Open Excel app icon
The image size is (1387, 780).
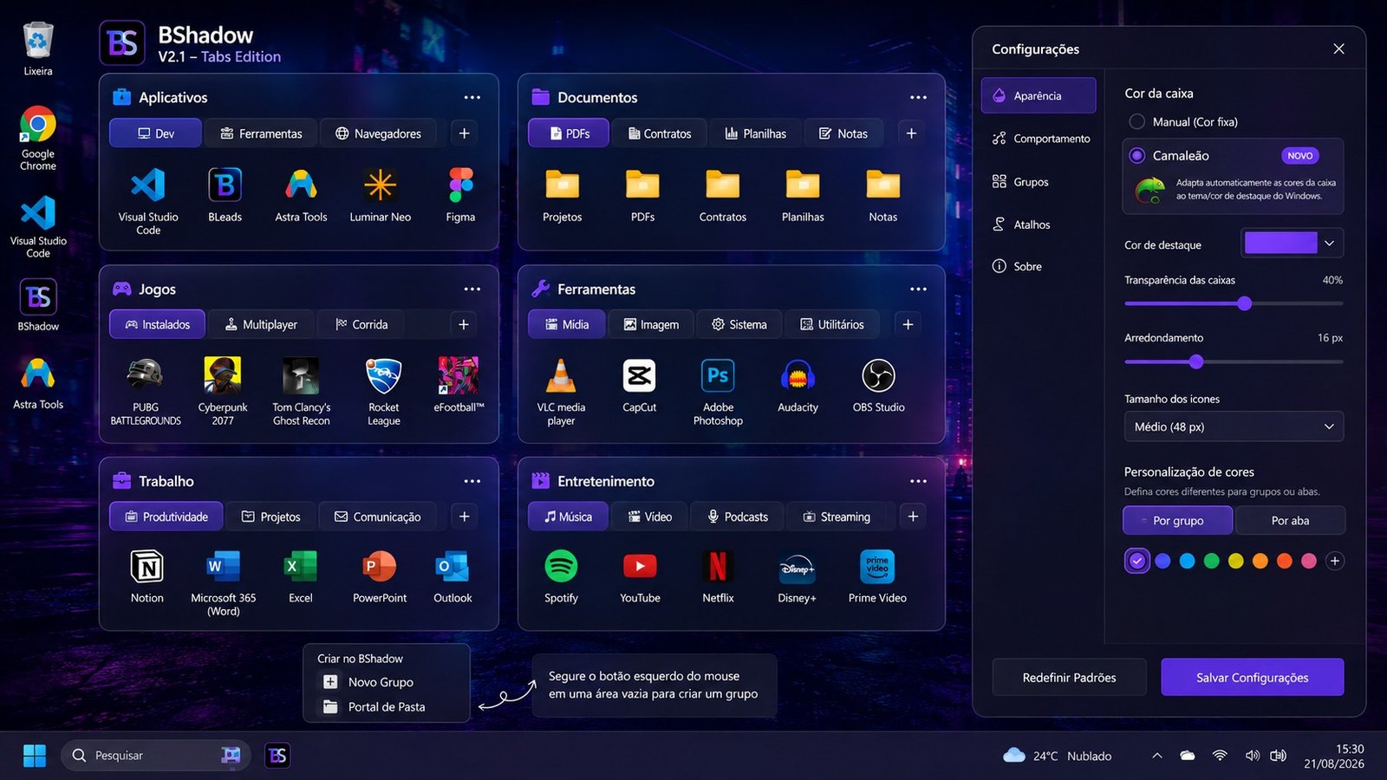click(301, 567)
